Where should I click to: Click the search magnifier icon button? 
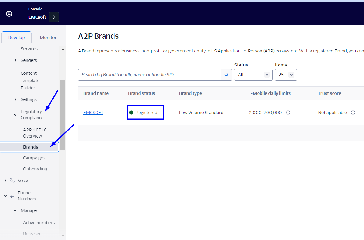[226, 75]
